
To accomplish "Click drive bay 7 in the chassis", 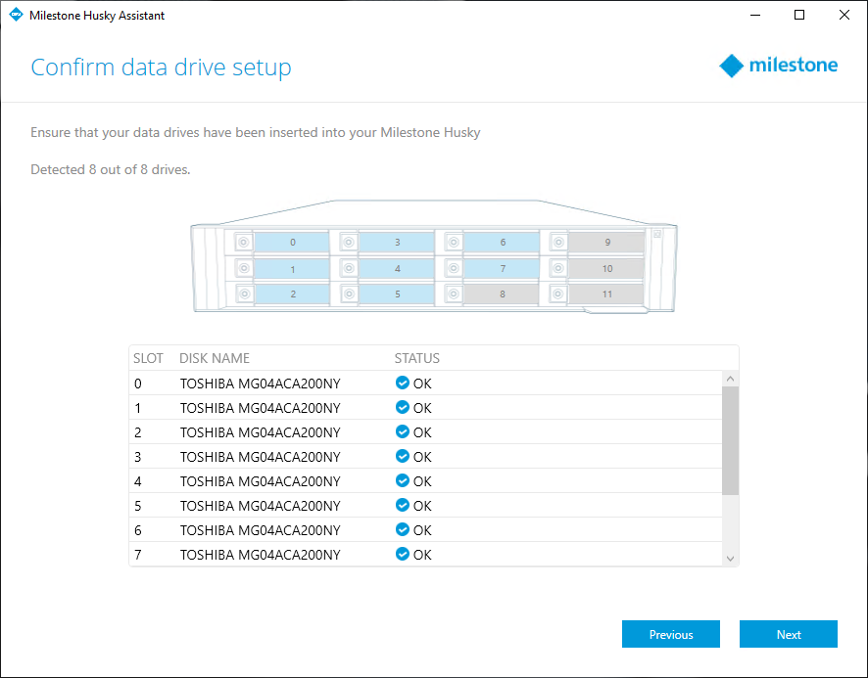I will pos(502,268).
